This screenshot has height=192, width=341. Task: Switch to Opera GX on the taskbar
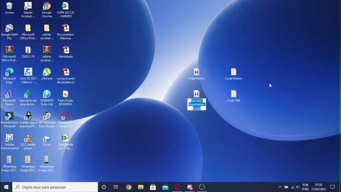point(178,187)
